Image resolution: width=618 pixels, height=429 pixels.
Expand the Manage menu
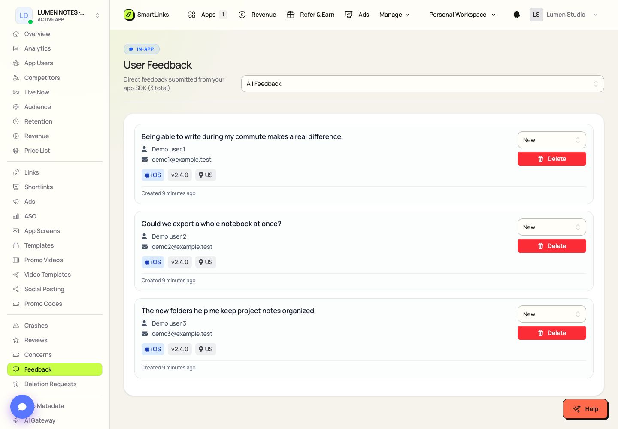coord(394,15)
